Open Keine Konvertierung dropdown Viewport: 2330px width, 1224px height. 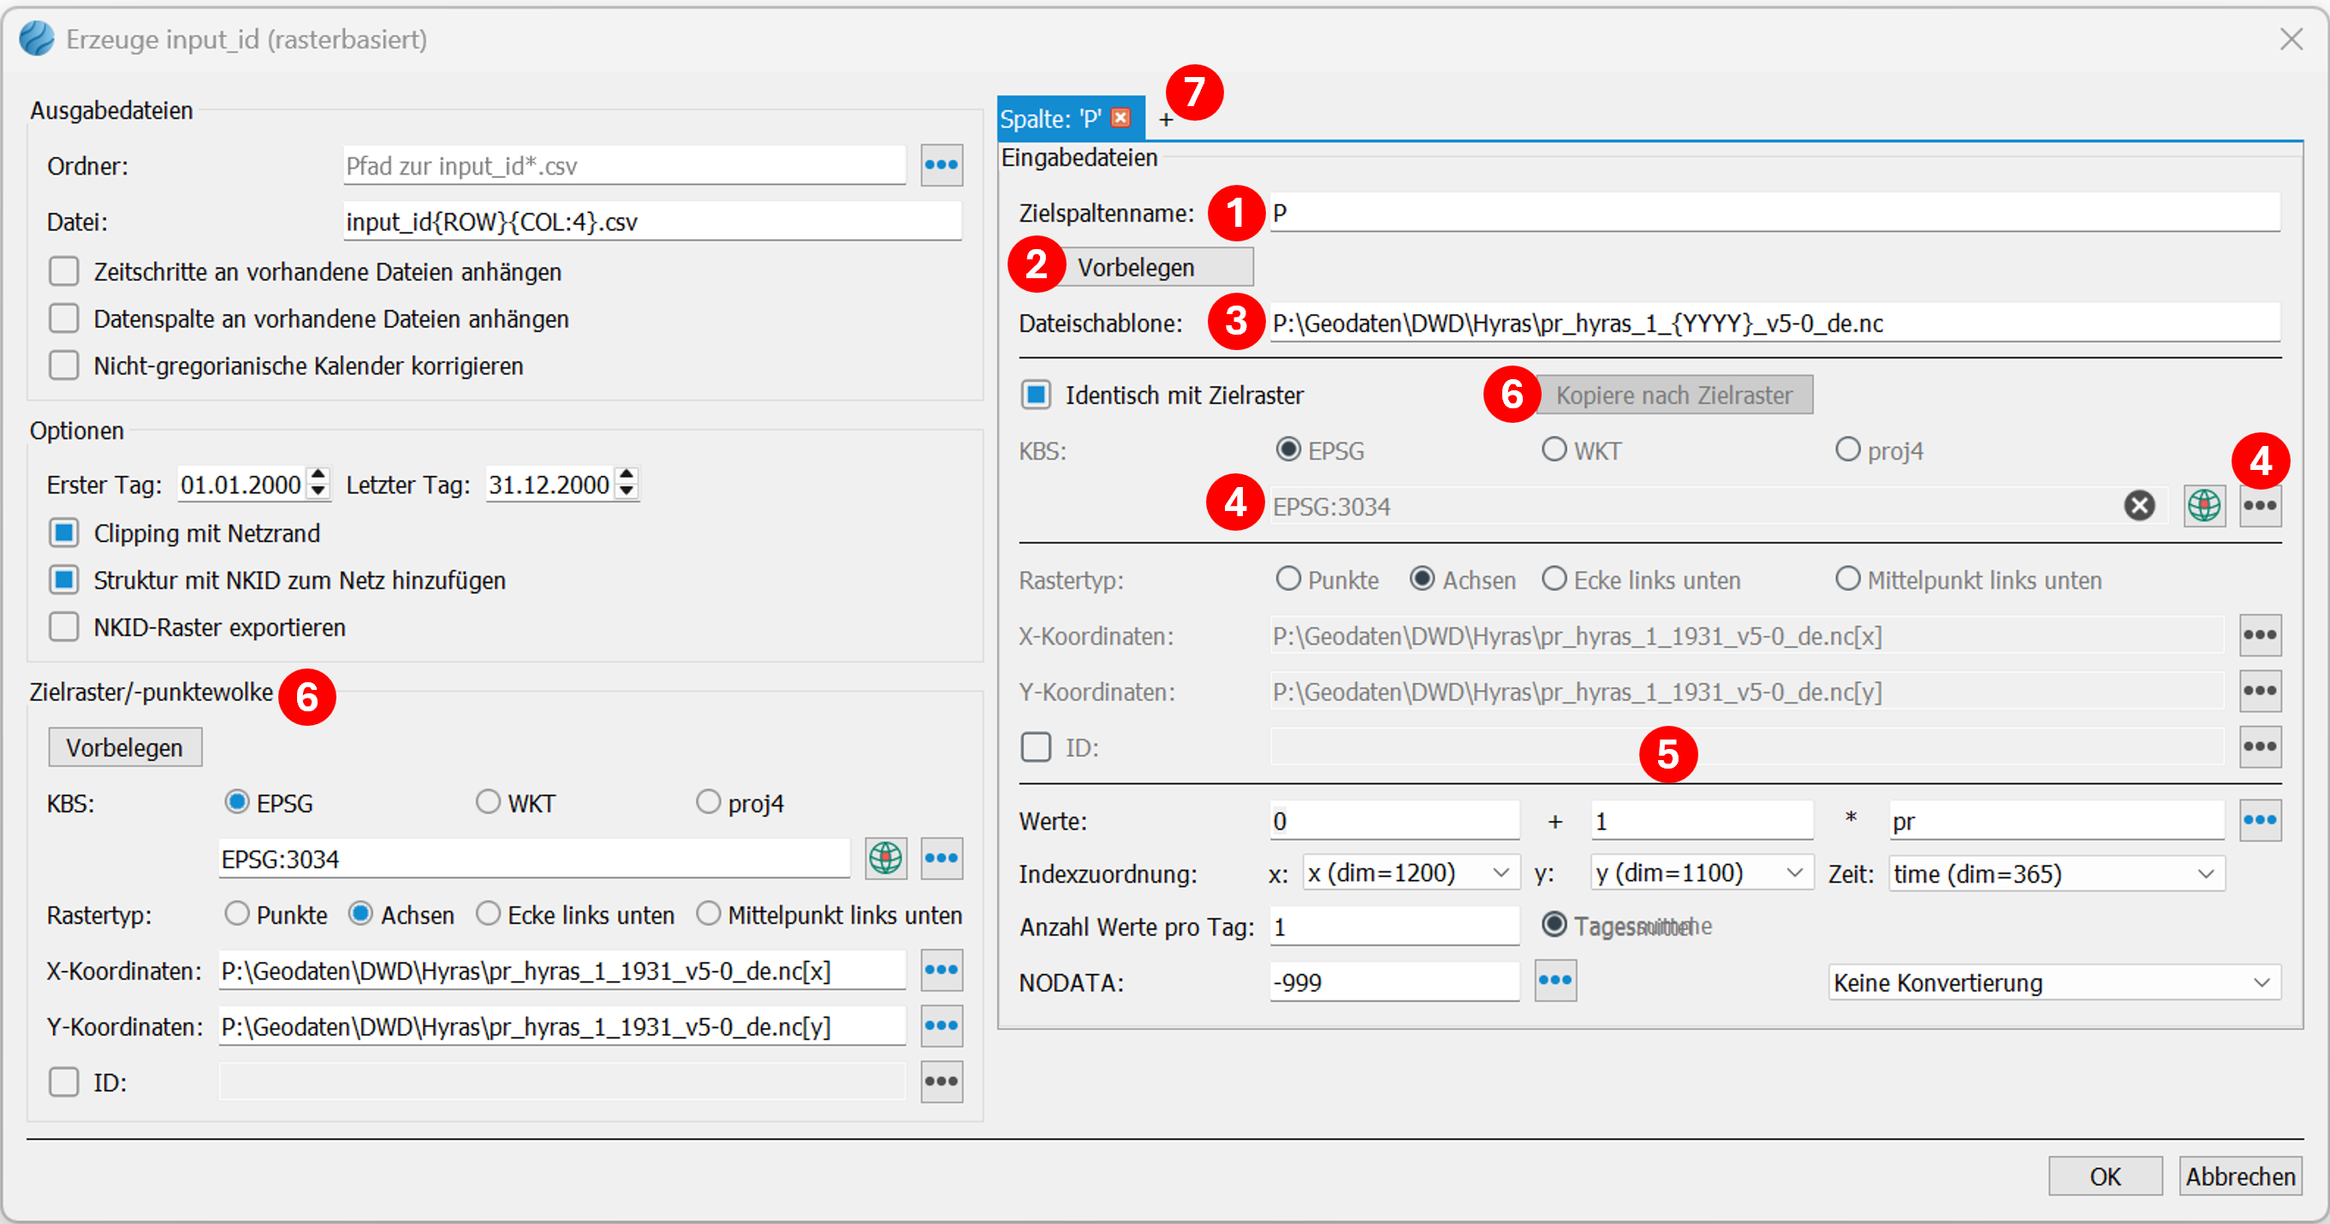click(x=2054, y=983)
